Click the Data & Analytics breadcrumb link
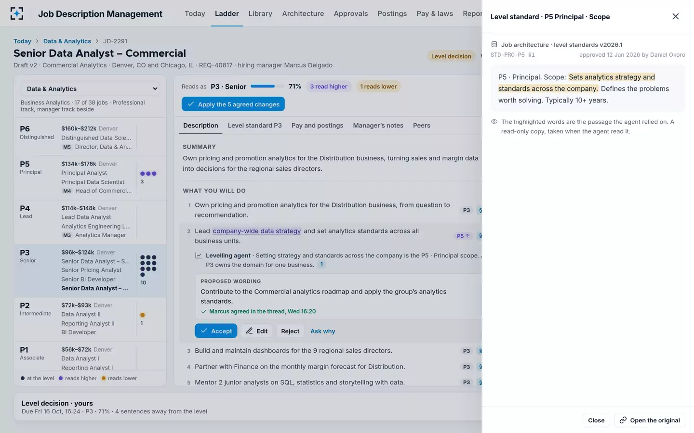Screen dimensions: 694x433 (67, 41)
